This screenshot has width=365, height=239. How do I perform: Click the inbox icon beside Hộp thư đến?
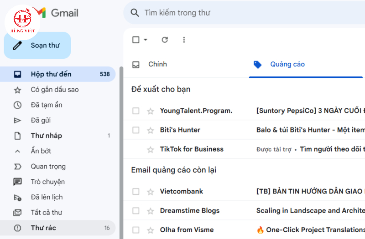pyautogui.click(x=17, y=74)
